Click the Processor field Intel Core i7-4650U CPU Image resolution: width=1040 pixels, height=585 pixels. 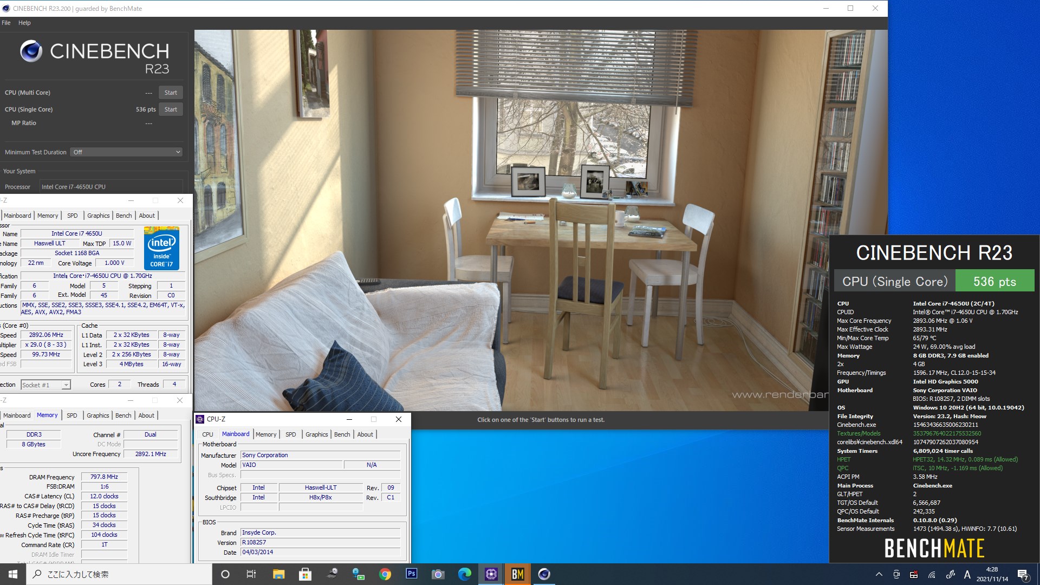(112, 187)
